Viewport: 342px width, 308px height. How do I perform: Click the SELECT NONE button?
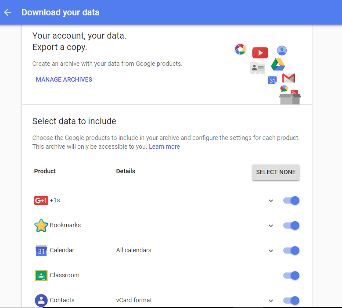[x=276, y=172]
